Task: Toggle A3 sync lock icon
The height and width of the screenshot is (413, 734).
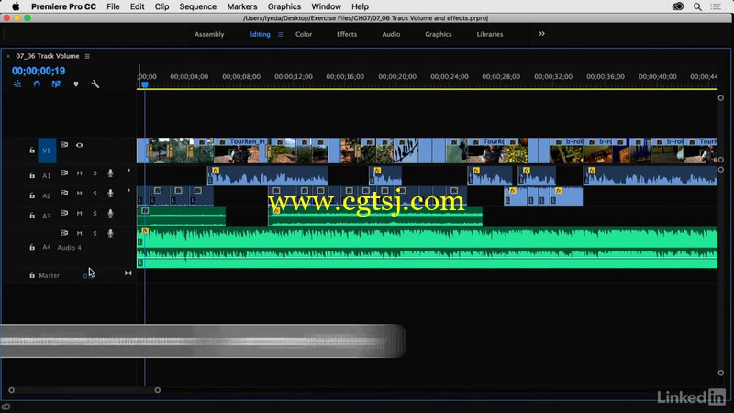Action: pos(64,213)
